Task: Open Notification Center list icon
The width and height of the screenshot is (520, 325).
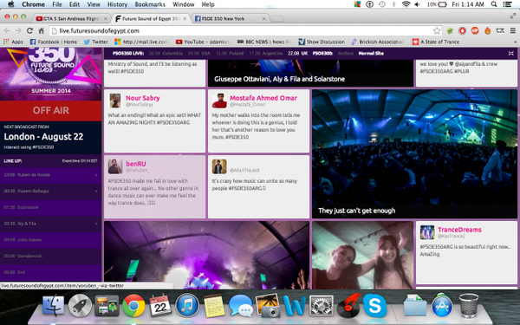Action: click(507, 4)
